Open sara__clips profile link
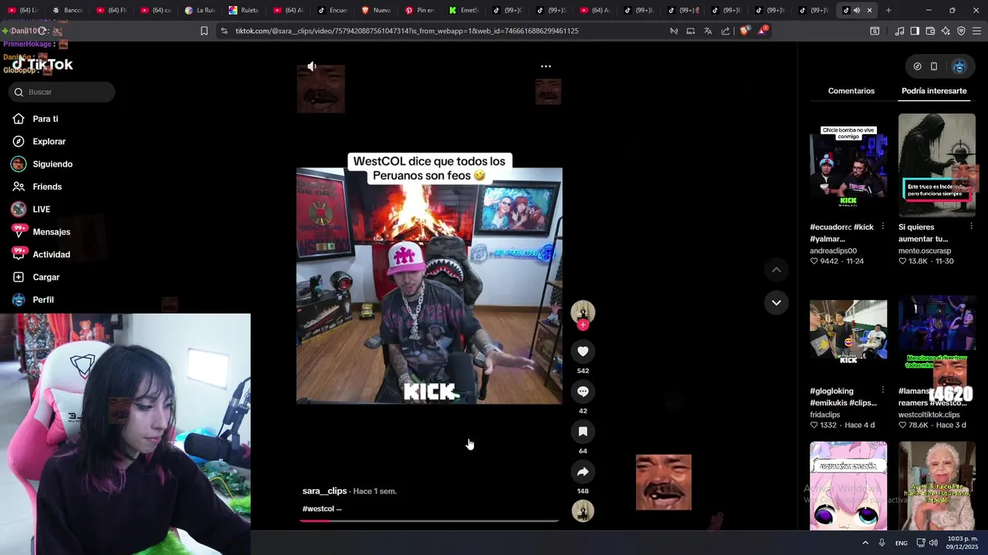This screenshot has width=988, height=555. (x=324, y=491)
